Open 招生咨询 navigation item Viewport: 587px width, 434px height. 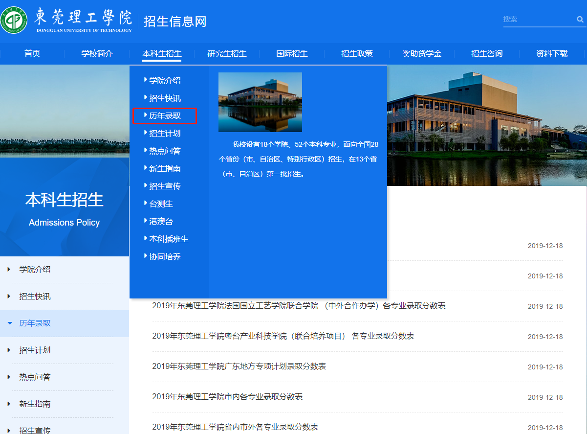coord(487,54)
